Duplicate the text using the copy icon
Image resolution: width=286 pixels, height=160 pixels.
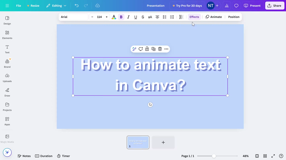(x=154, y=49)
